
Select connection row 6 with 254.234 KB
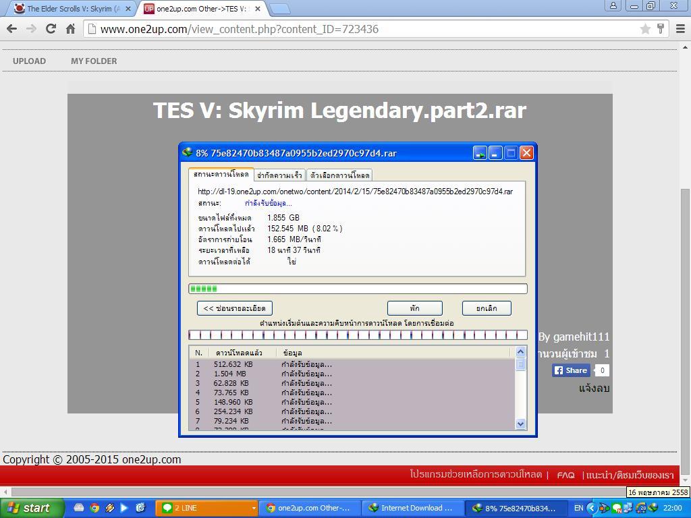click(352, 412)
